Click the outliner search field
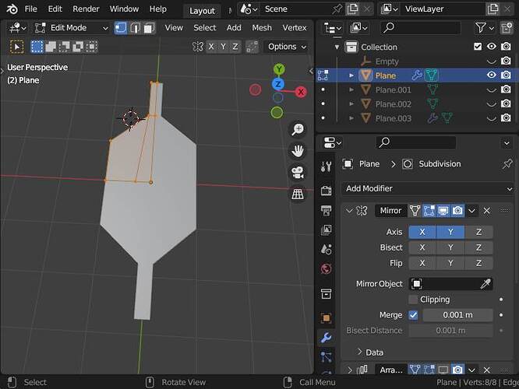The height and width of the screenshot is (389, 519). [420, 28]
